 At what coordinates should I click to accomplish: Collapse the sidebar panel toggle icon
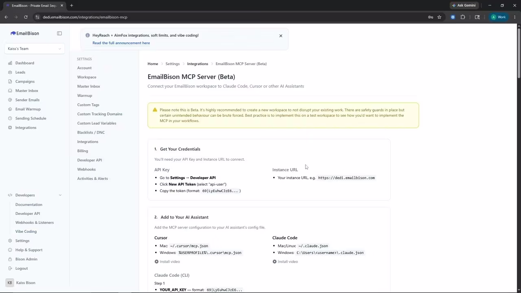[59, 33]
